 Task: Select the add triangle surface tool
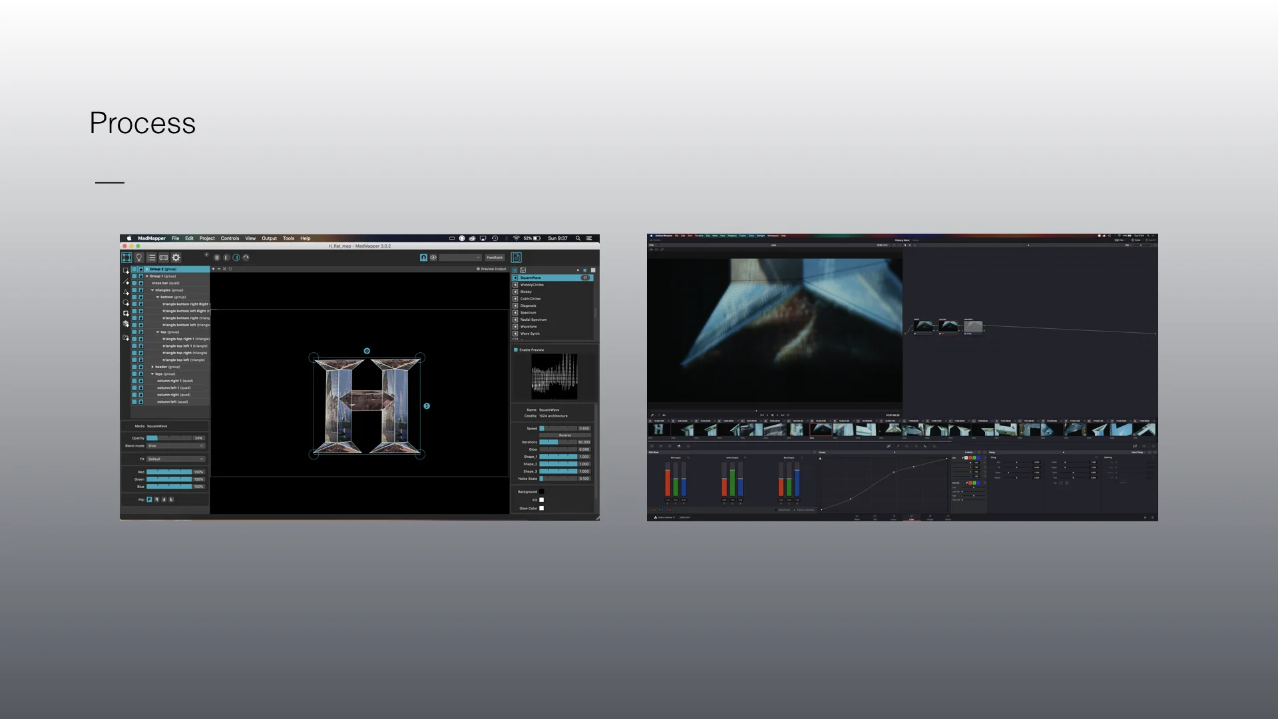[126, 292]
